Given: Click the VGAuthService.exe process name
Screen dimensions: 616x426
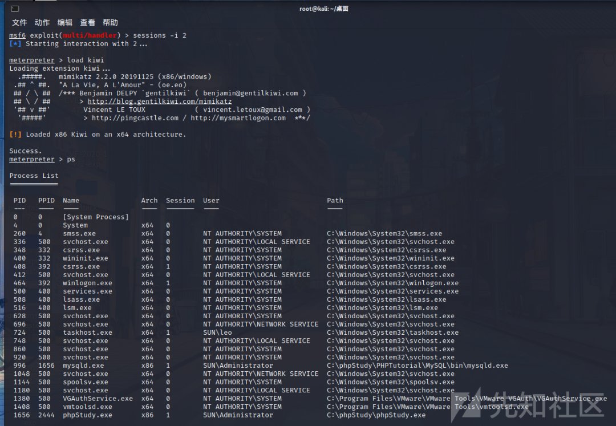Looking at the screenshot, I should coord(98,398).
